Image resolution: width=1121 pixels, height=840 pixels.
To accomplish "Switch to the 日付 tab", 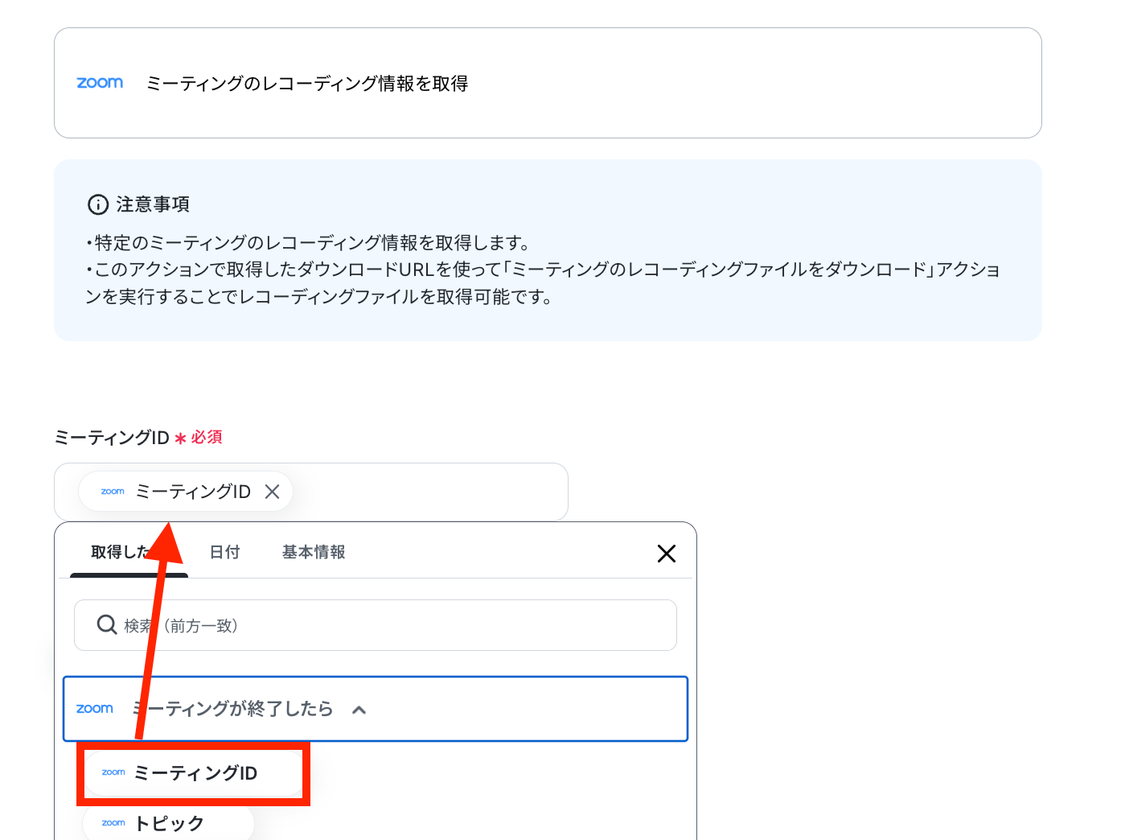I will coord(224,552).
